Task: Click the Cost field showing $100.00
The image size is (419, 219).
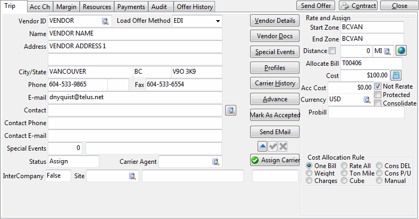Action: pyautogui.click(x=365, y=75)
